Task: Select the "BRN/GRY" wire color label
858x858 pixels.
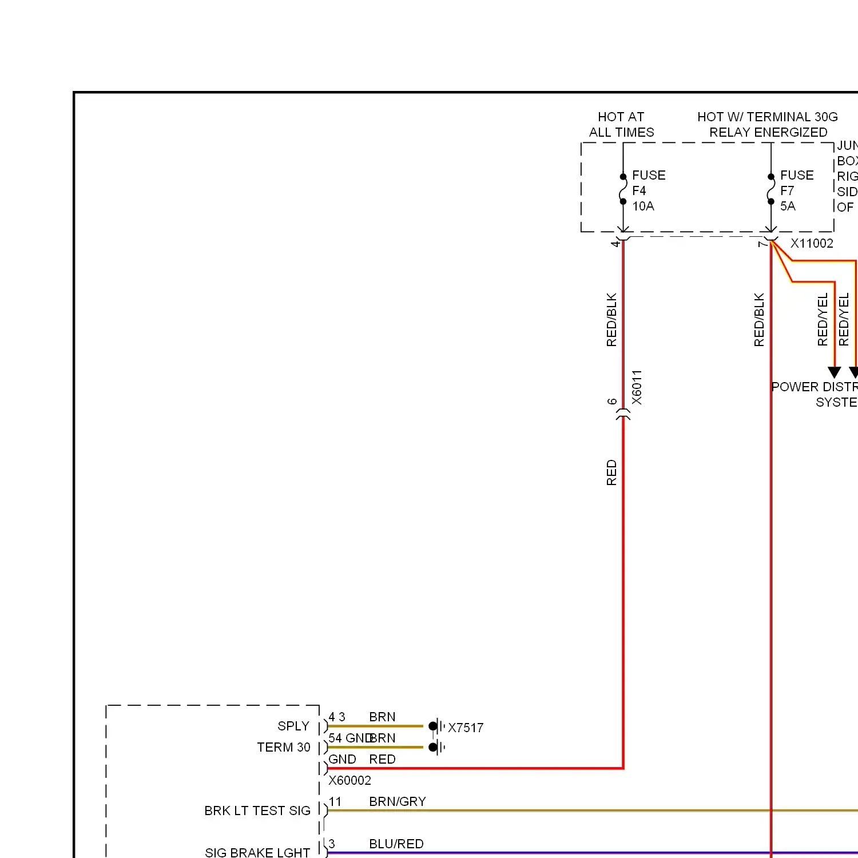Action: click(398, 801)
